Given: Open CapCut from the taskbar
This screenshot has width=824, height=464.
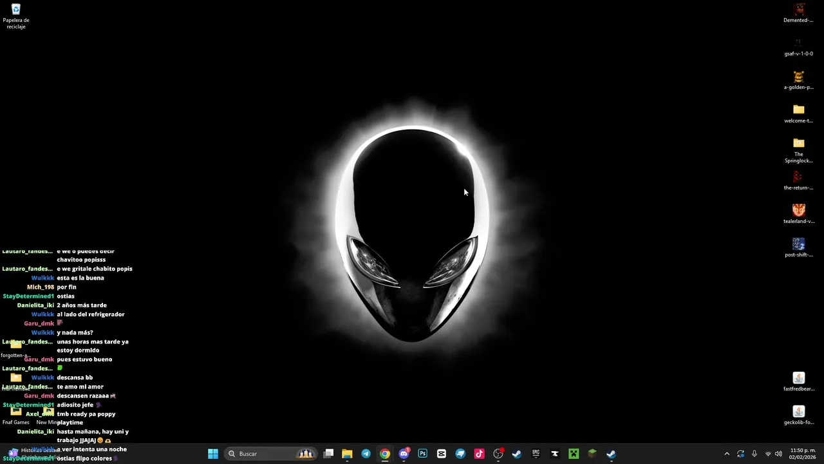Looking at the screenshot, I should tap(441, 454).
